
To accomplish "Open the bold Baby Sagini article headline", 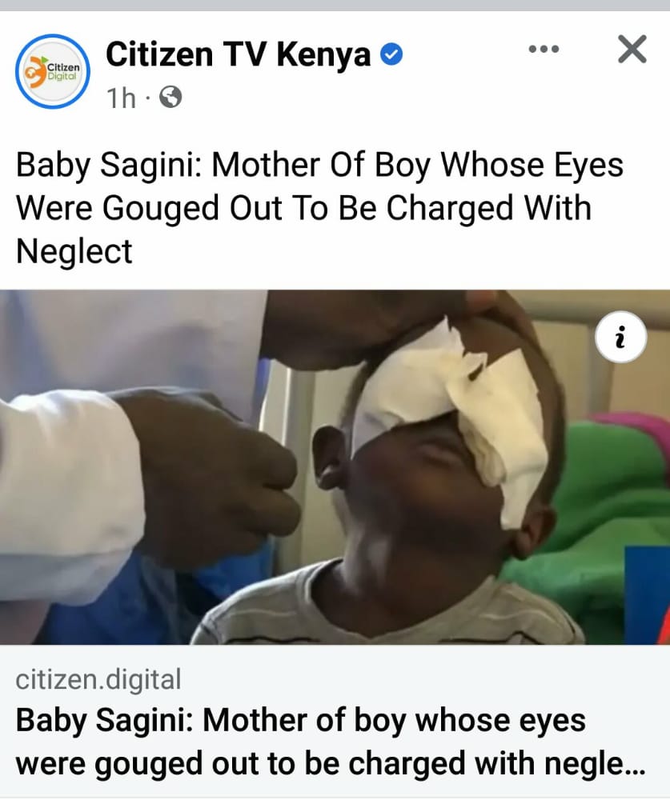I will 326,742.
